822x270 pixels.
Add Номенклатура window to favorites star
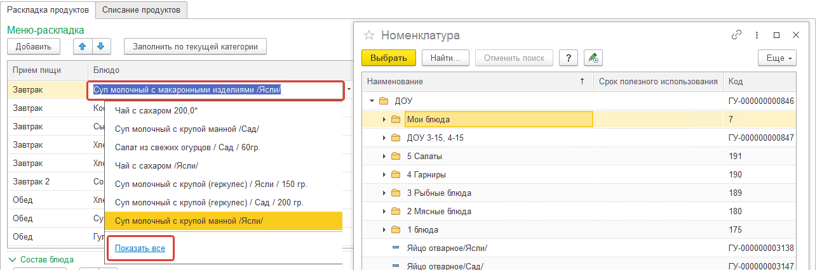click(x=368, y=35)
